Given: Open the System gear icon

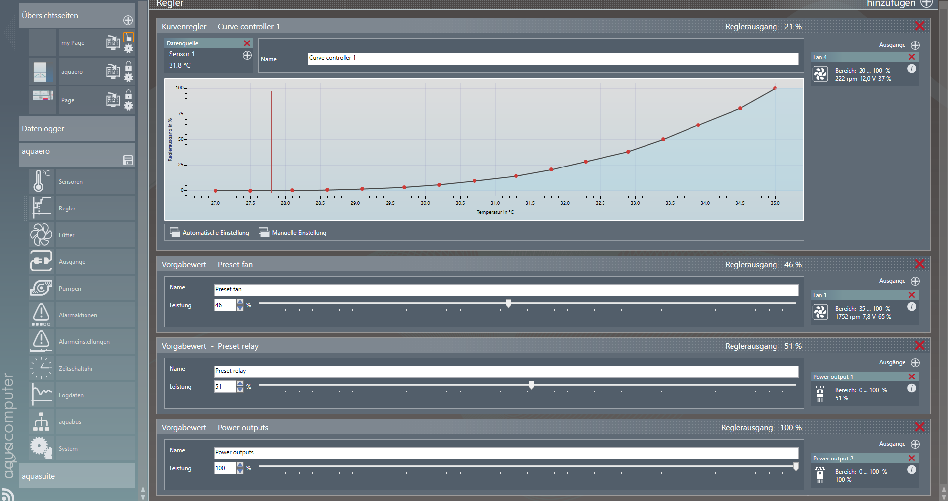Looking at the screenshot, I should tap(41, 448).
